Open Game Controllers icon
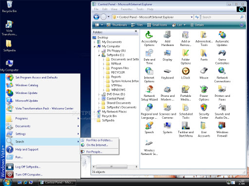 point(222,57)
